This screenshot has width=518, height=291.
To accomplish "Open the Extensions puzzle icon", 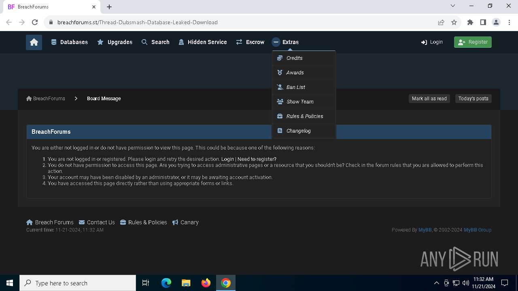I will point(470,22).
